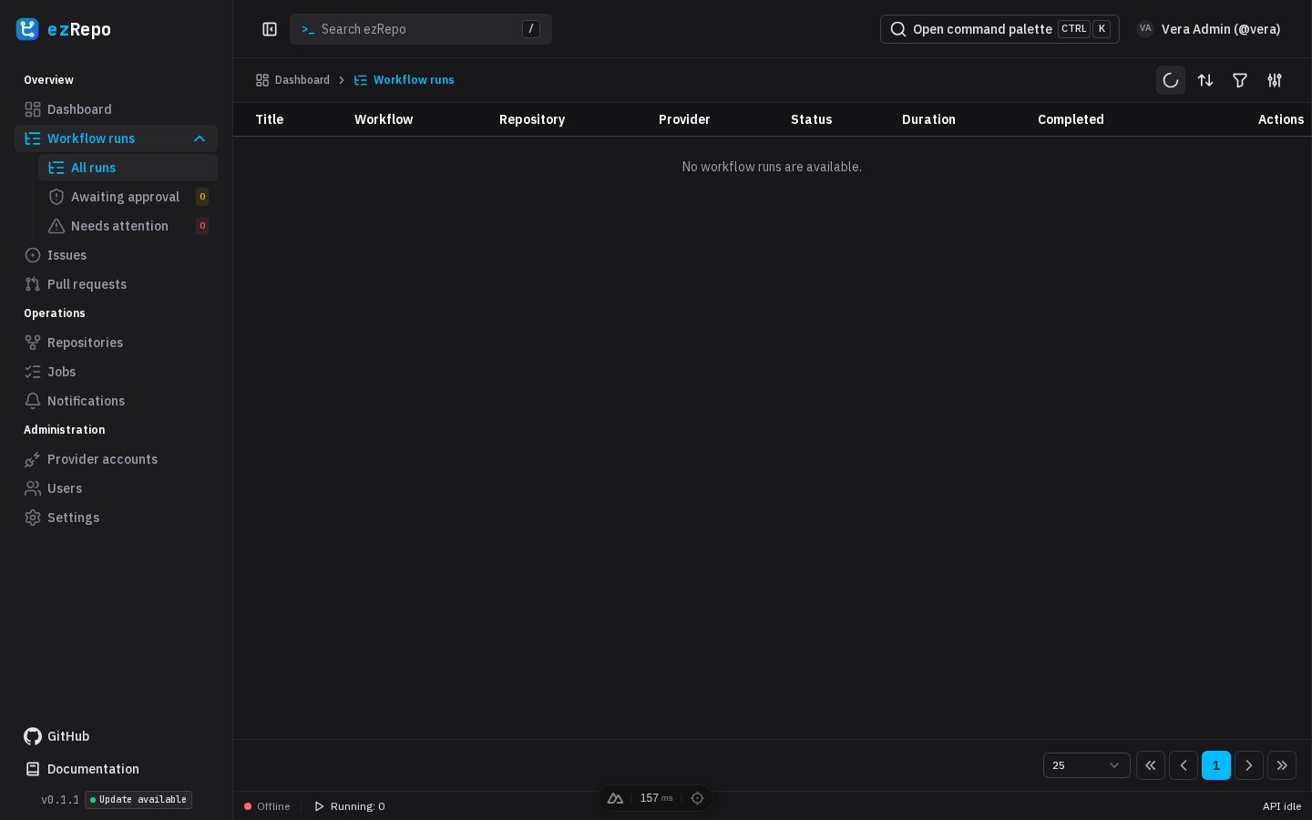Click the Open command palette button
Viewport: 1312px width, 820px height.
coord(999,29)
